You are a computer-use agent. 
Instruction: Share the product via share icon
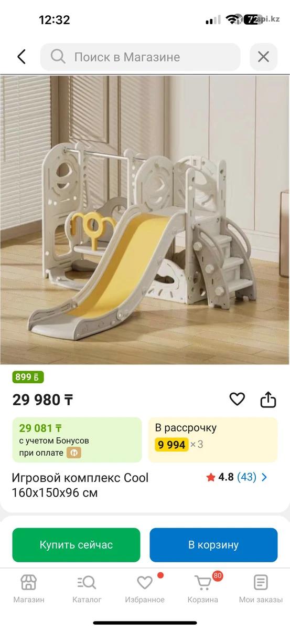268,400
